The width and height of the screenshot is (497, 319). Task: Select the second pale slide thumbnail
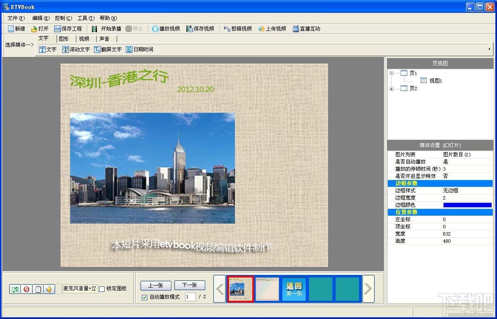(x=267, y=289)
